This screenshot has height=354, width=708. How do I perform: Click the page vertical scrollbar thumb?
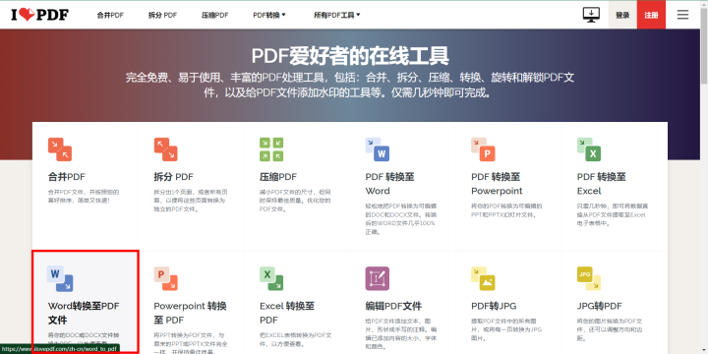pos(704,45)
